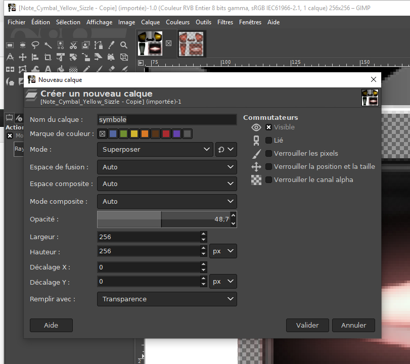Enable Verrouiller le canal alpha checkbox
This screenshot has height=364, width=410.
tap(268, 179)
